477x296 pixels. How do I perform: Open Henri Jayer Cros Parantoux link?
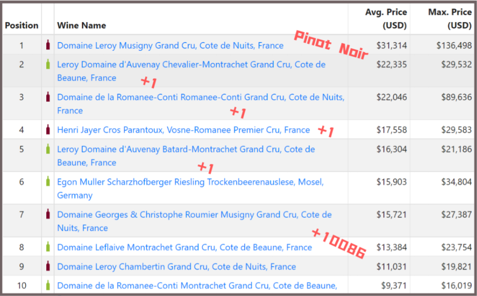pyautogui.click(x=183, y=130)
